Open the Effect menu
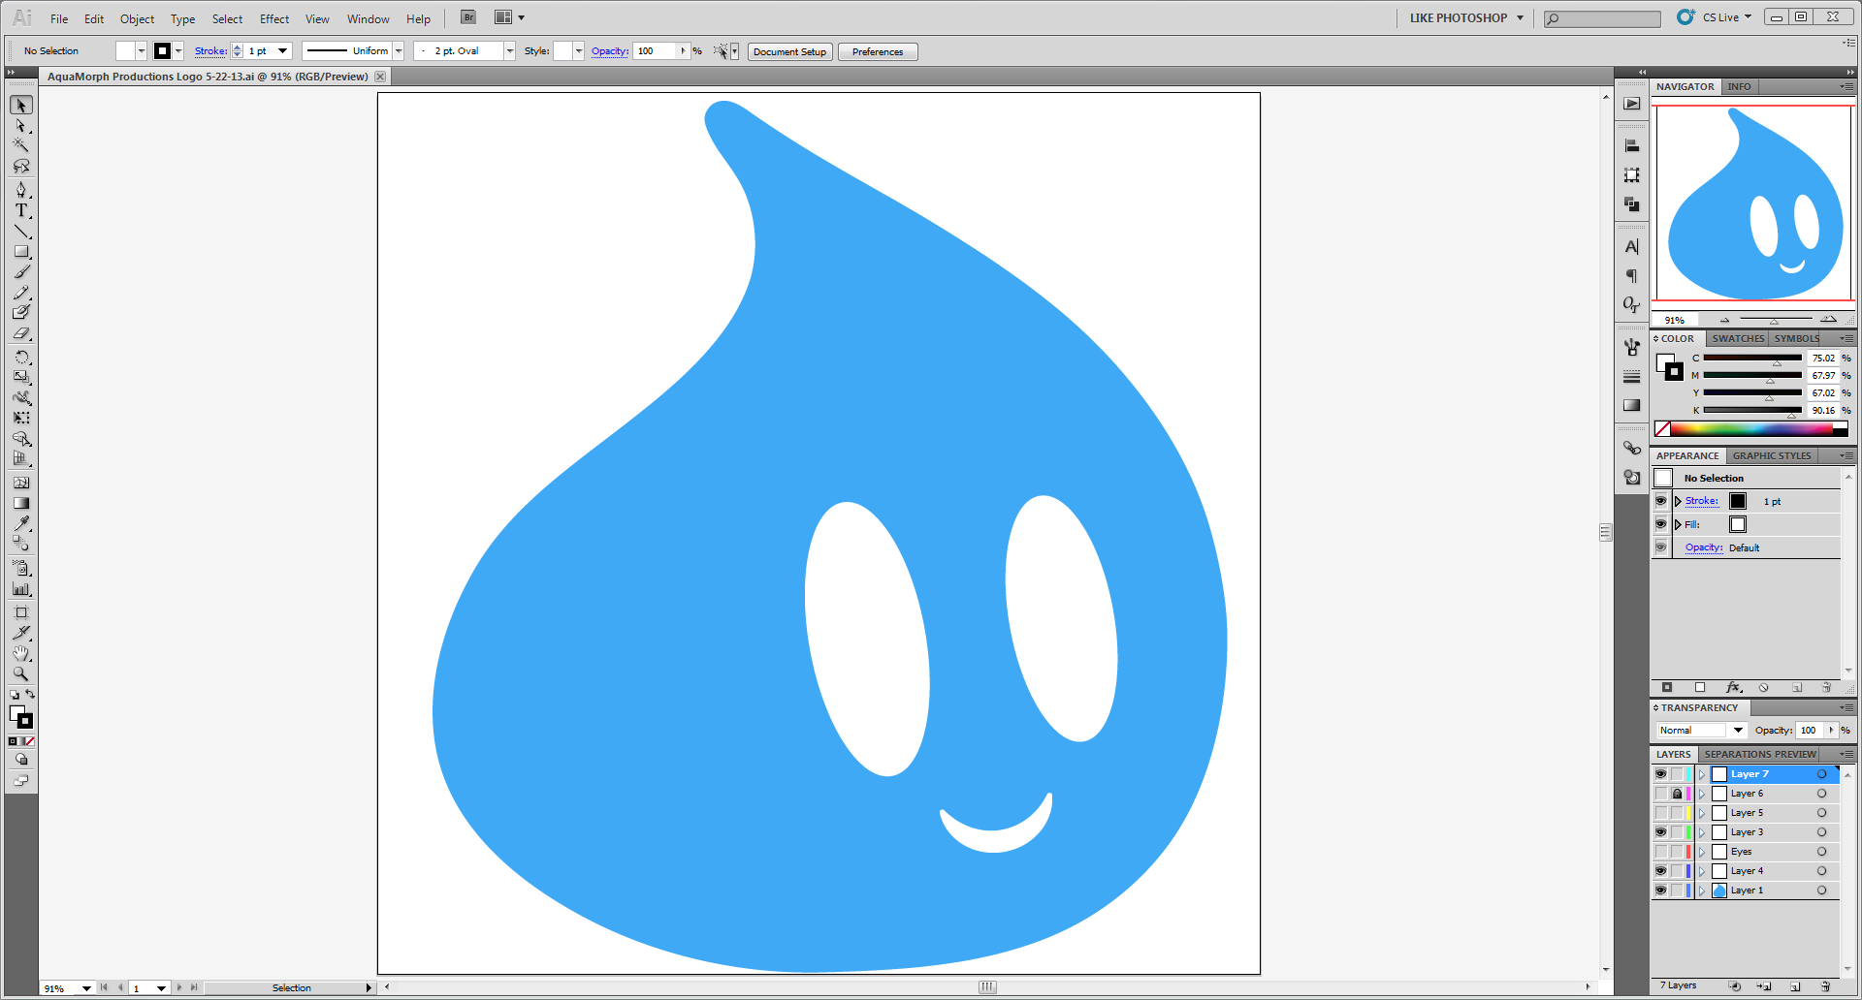The height and width of the screenshot is (1000, 1862). point(274,18)
